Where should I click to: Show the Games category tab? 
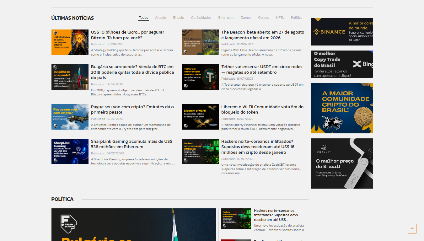pyautogui.click(x=246, y=18)
